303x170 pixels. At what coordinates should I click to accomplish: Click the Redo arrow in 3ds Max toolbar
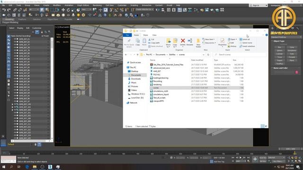point(9,10)
